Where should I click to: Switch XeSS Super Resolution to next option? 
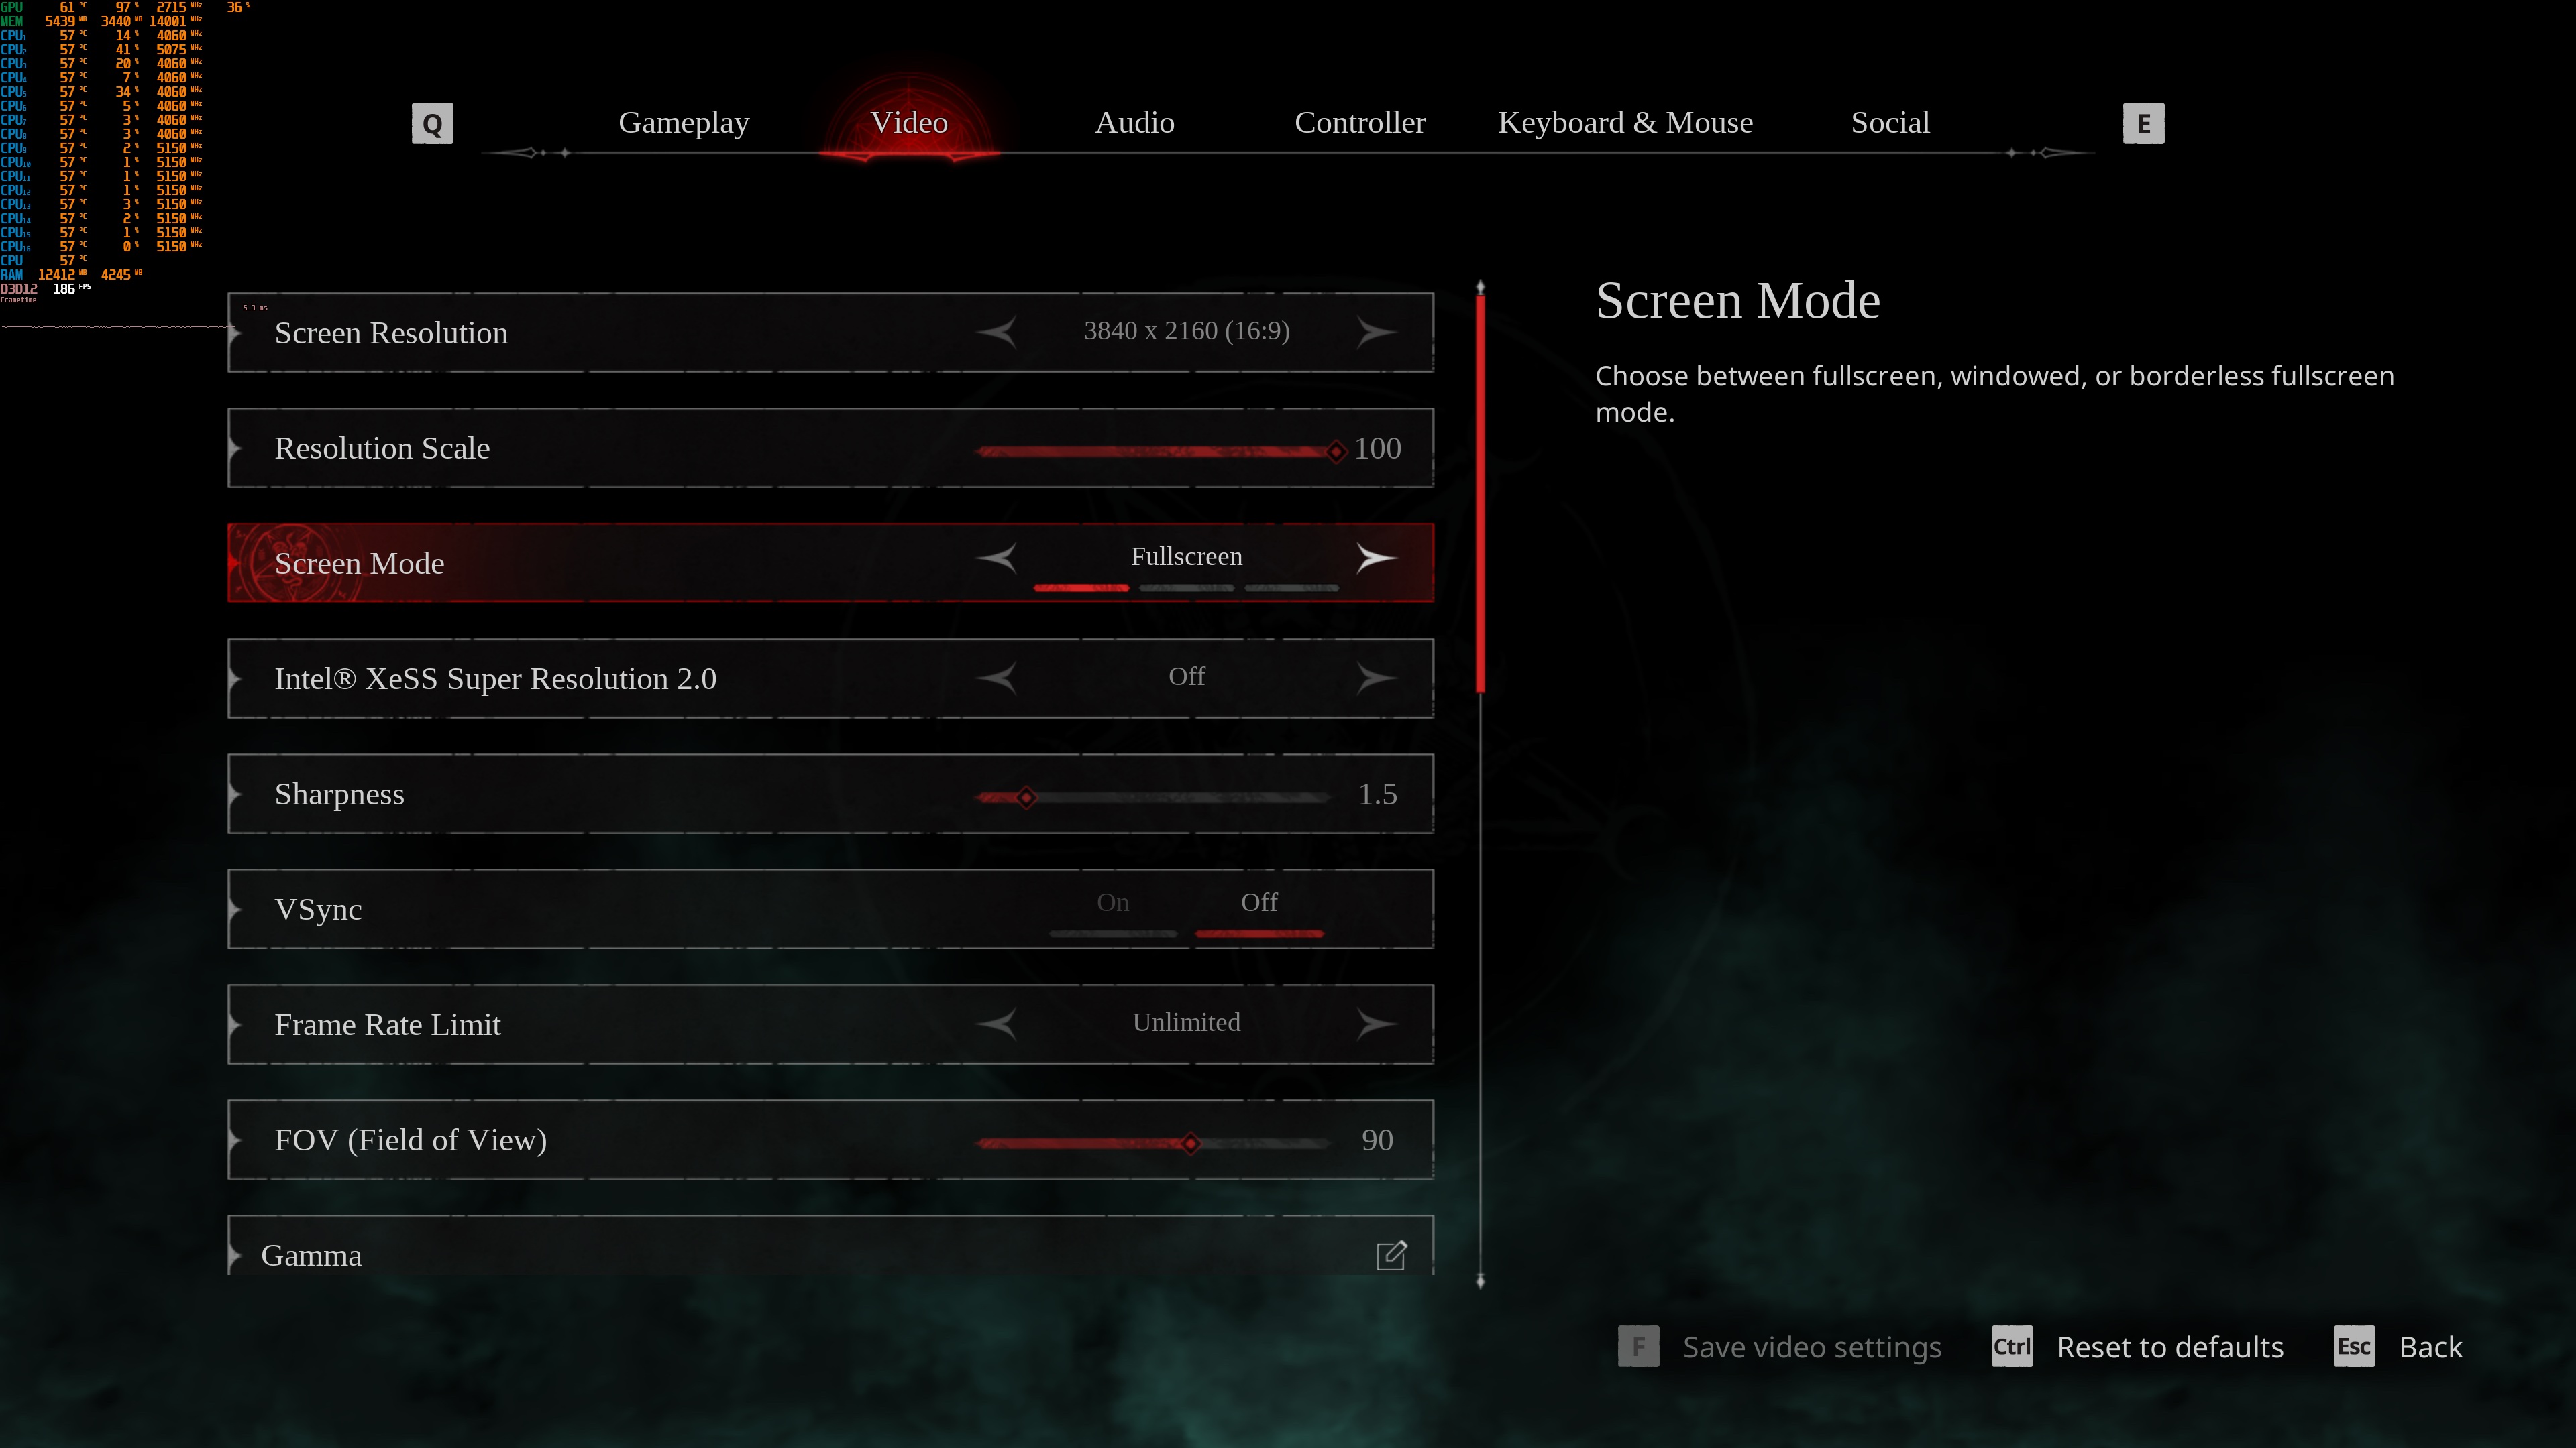click(1376, 678)
